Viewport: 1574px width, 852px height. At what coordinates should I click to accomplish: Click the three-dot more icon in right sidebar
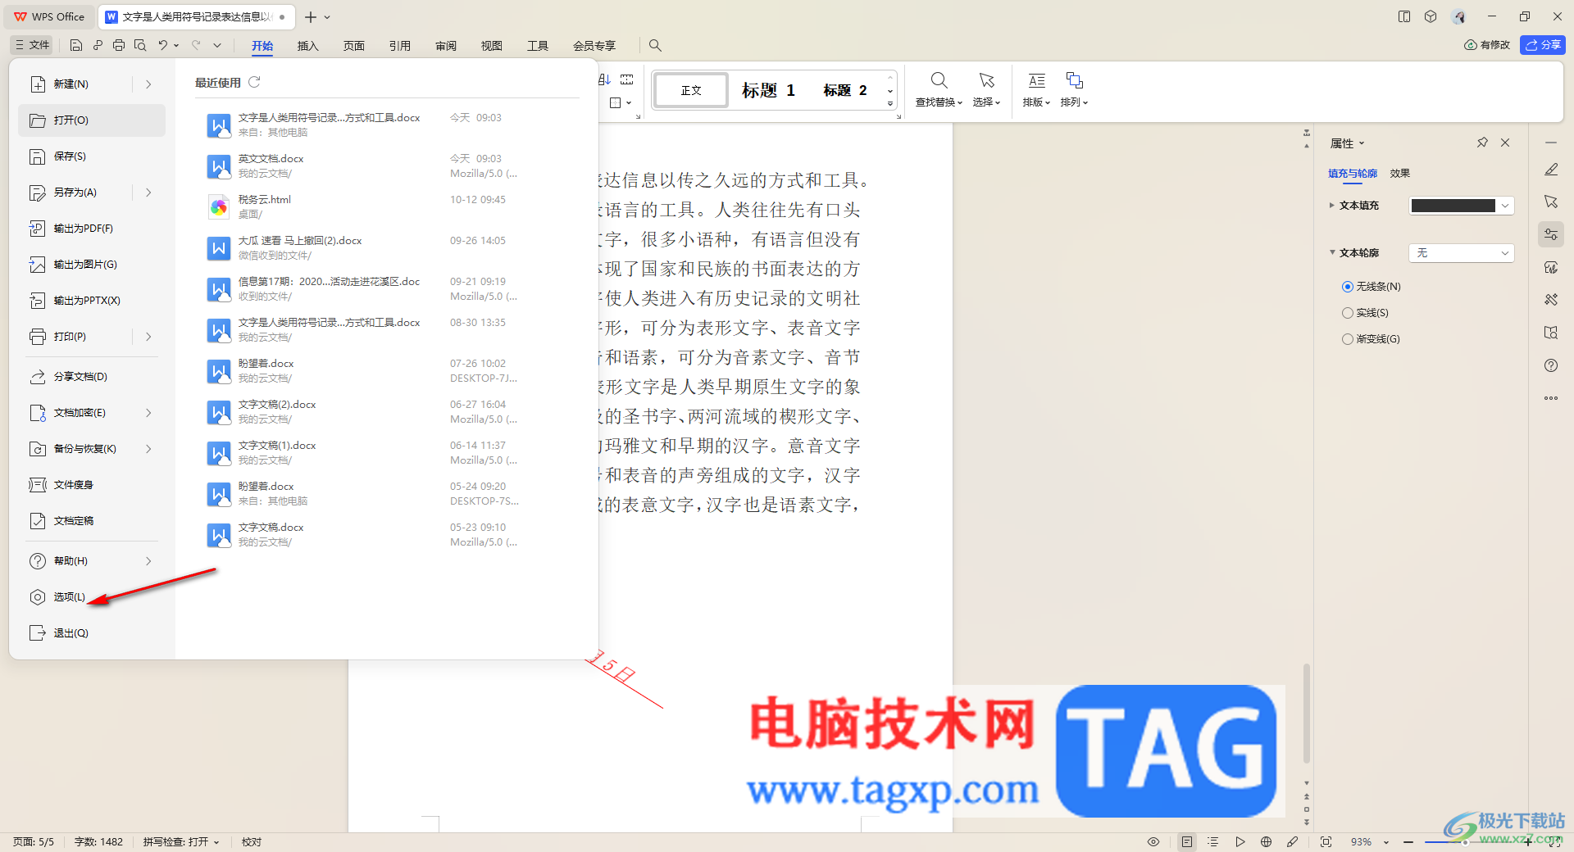click(1551, 398)
